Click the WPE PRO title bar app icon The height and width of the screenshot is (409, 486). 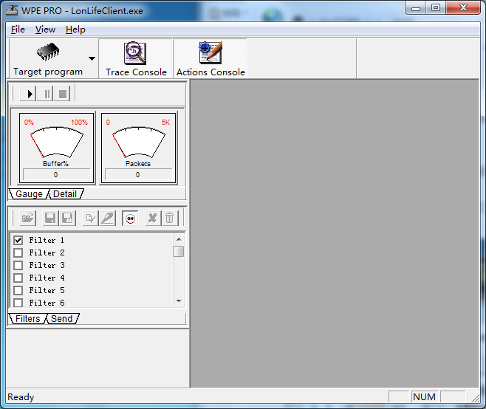[12, 10]
